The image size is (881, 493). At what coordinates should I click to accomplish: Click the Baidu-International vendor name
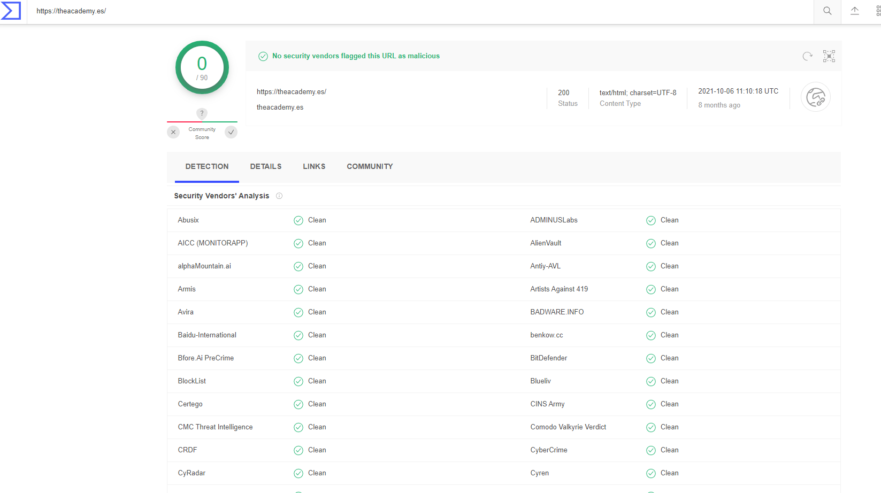(x=207, y=335)
